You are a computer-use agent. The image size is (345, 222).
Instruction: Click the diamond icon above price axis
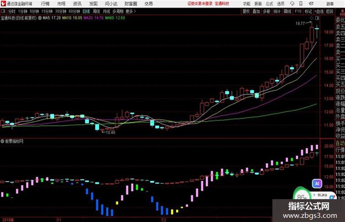pyautogui.click(x=311, y=18)
